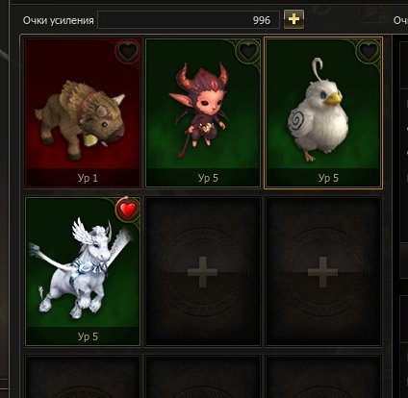Select the white fluffy chick pet card

coord(323,112)
